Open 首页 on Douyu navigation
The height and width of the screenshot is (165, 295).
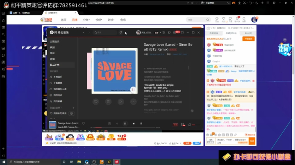click(64, 20)
